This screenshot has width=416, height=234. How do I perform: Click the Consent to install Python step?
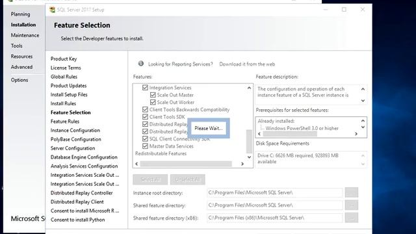pyautogui.click(x=77, y=220)
